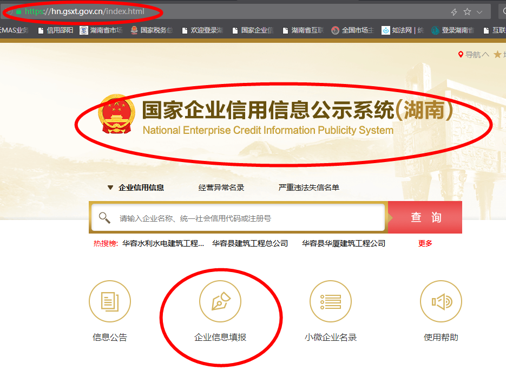Click the national emblem logo

116,114
